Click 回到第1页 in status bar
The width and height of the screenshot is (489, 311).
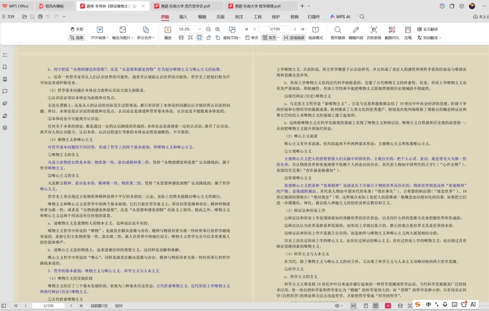tap(99, 306)
